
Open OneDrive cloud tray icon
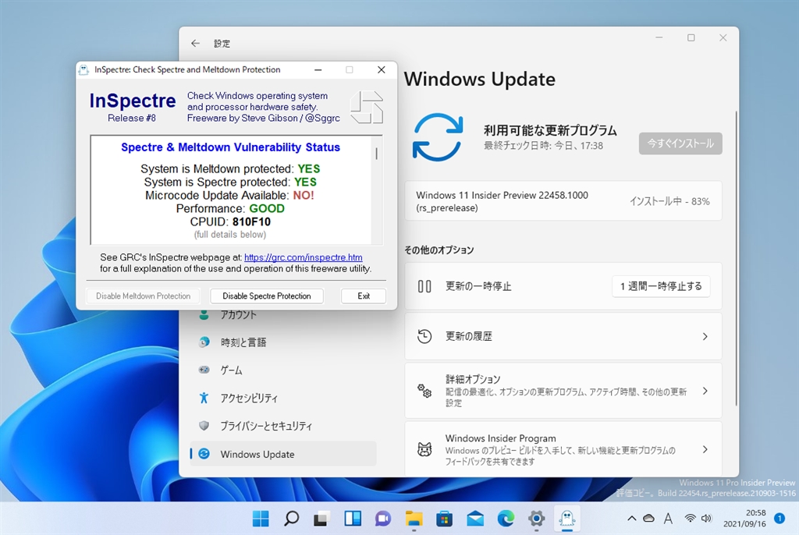tap(648, 519)
